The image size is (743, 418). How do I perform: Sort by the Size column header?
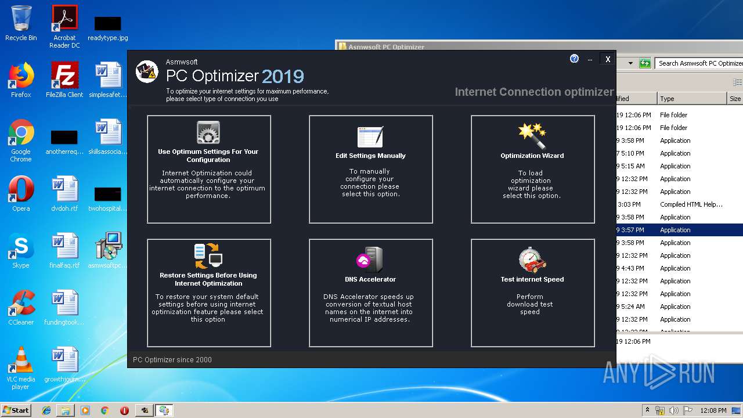click(735, 99)
